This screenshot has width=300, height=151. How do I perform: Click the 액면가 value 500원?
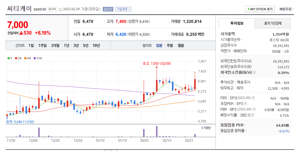[x=276, y=51]
